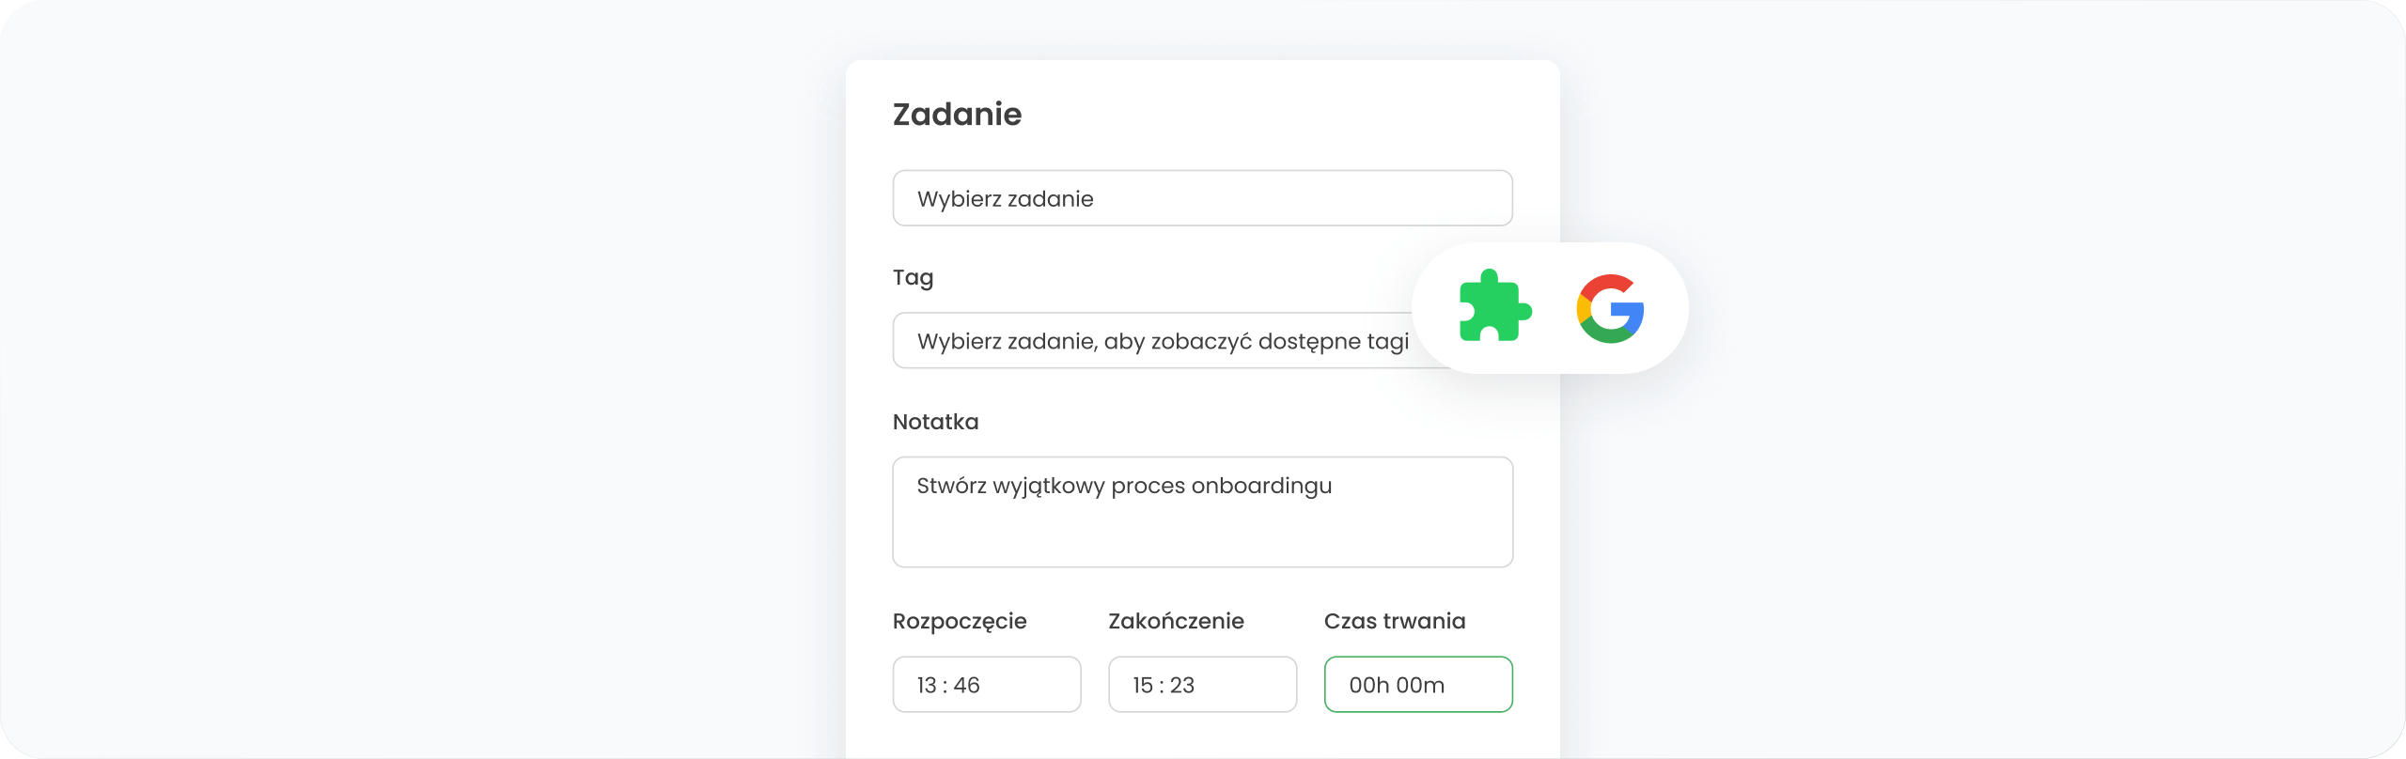Click inside the task name input placeholder text
The image size is (2406, 759).
click(1006, 198)
